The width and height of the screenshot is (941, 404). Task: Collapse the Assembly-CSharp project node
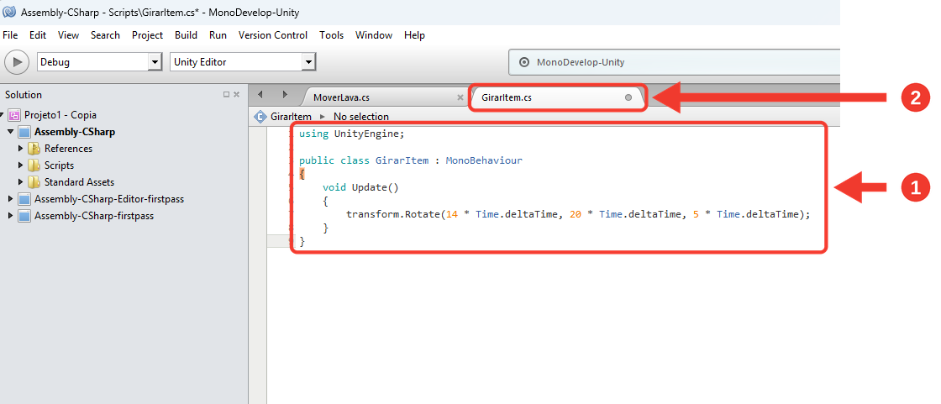(11, 132)
